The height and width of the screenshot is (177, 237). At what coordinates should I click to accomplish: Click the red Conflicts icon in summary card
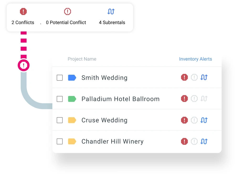pos(23,12)
